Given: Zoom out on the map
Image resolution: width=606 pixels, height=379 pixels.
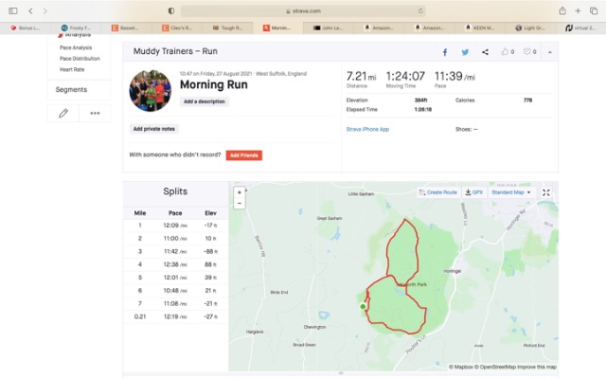Looking at the screenshot, I should [x=240, y=203].
